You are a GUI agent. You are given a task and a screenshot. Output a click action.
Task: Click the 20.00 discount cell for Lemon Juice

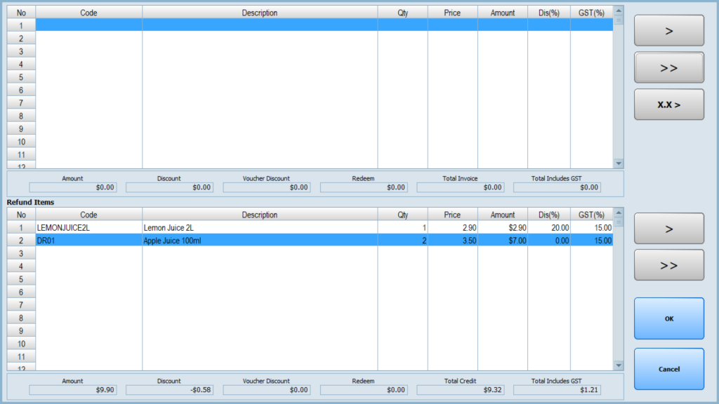[548, 228]
